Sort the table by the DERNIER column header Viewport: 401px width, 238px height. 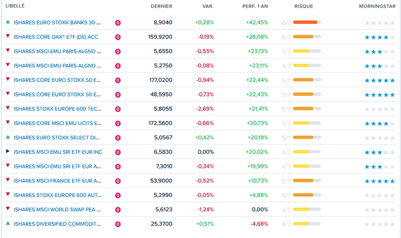(162, 6)
